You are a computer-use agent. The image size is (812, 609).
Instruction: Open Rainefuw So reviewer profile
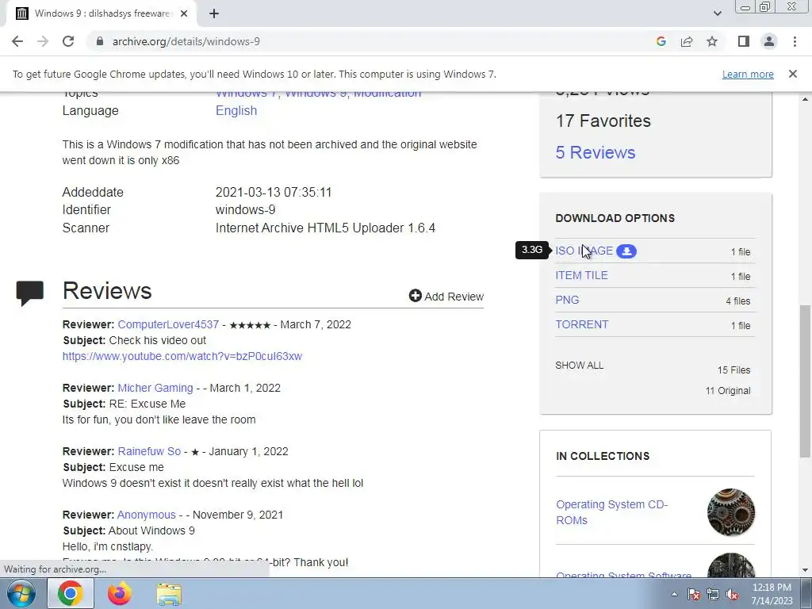click(x=149, y=451)
